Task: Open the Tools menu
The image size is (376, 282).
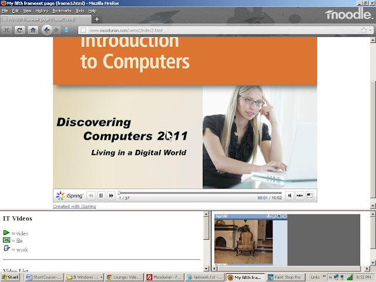Action: 80,11
